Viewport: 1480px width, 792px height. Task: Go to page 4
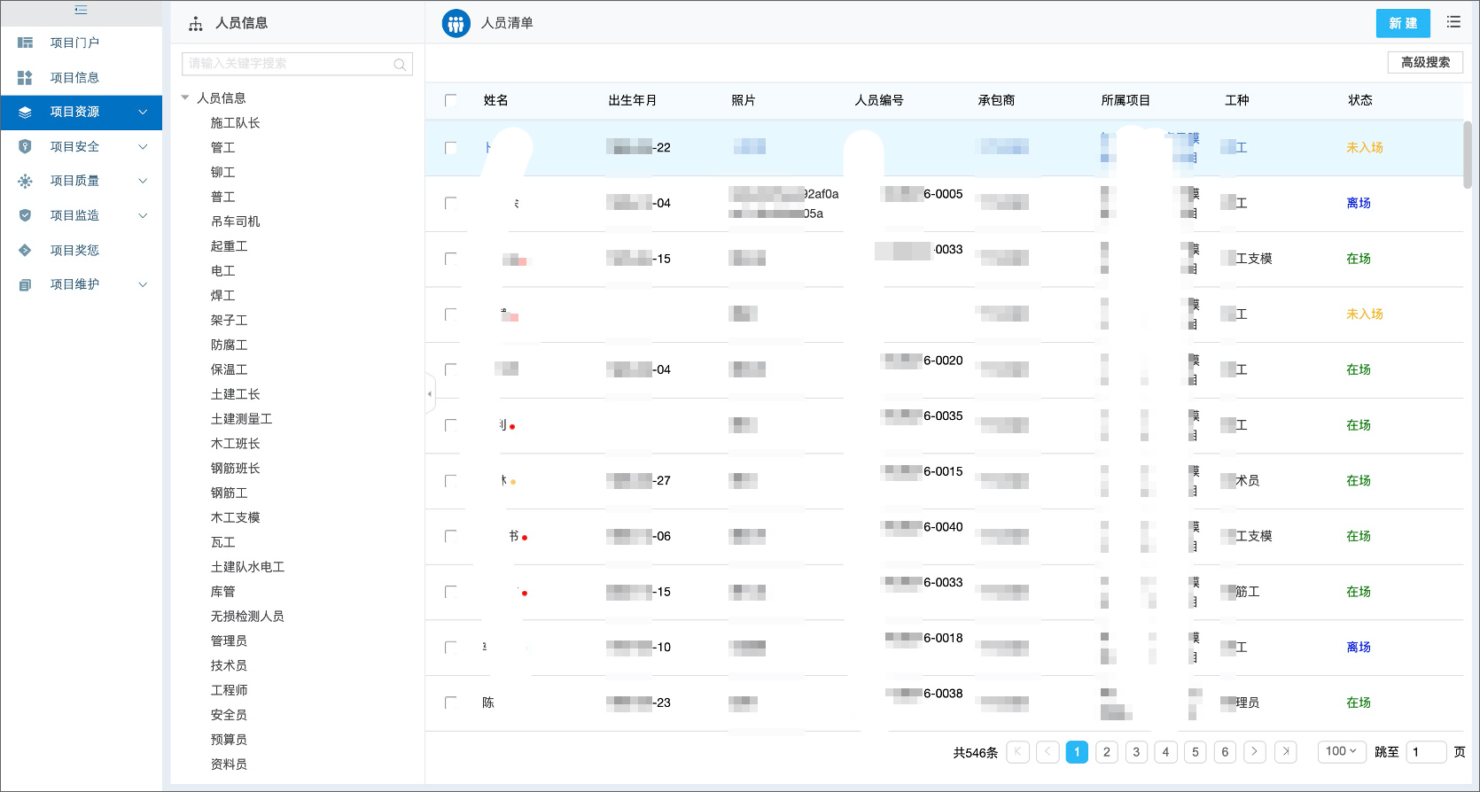click(x=1165, y=751)
